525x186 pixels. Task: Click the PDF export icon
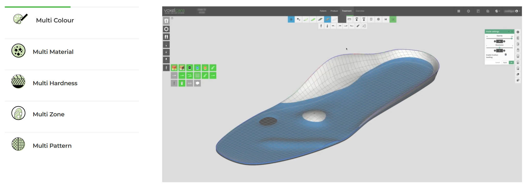coord(364,19)
